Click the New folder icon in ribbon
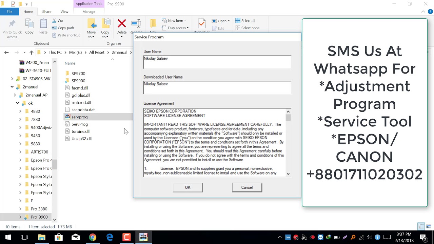434x244 pixels. pyautogui.click(x=153, y=23)
